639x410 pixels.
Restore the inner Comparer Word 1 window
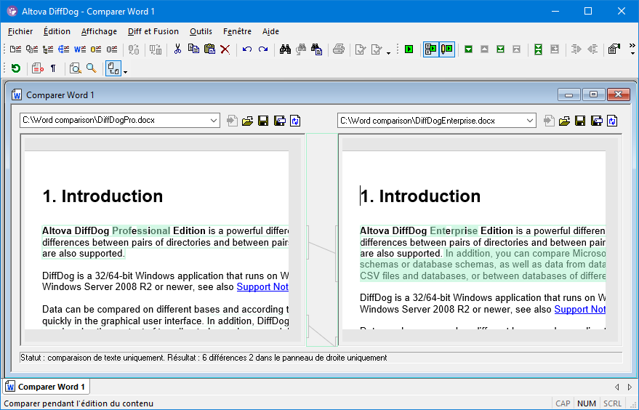[593, 95]
